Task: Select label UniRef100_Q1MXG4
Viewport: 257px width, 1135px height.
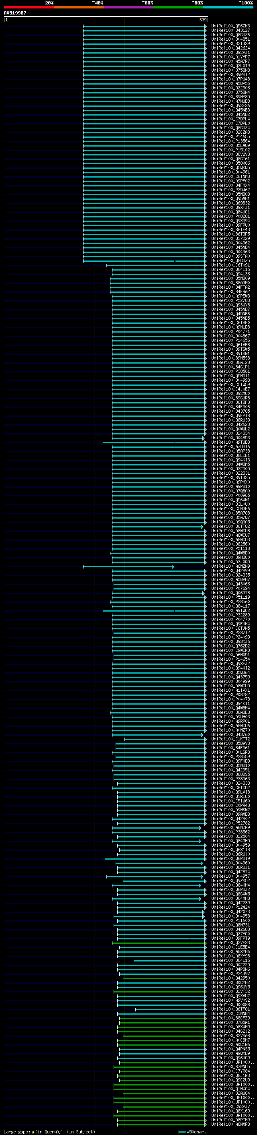Action: [230, 1089]
